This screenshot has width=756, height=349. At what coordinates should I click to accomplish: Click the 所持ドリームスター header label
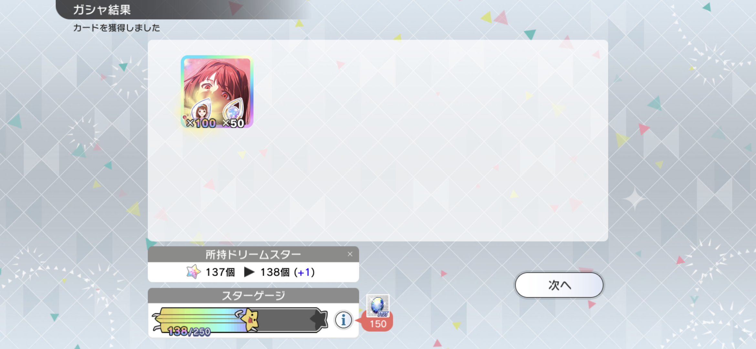pos(253,255)
